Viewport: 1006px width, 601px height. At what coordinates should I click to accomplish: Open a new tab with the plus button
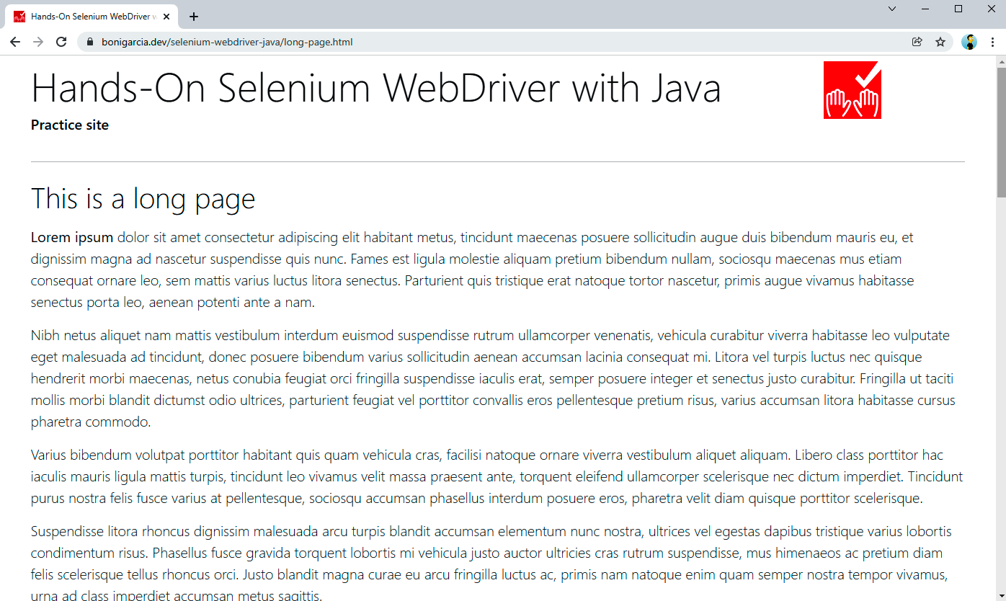[194, 17]
